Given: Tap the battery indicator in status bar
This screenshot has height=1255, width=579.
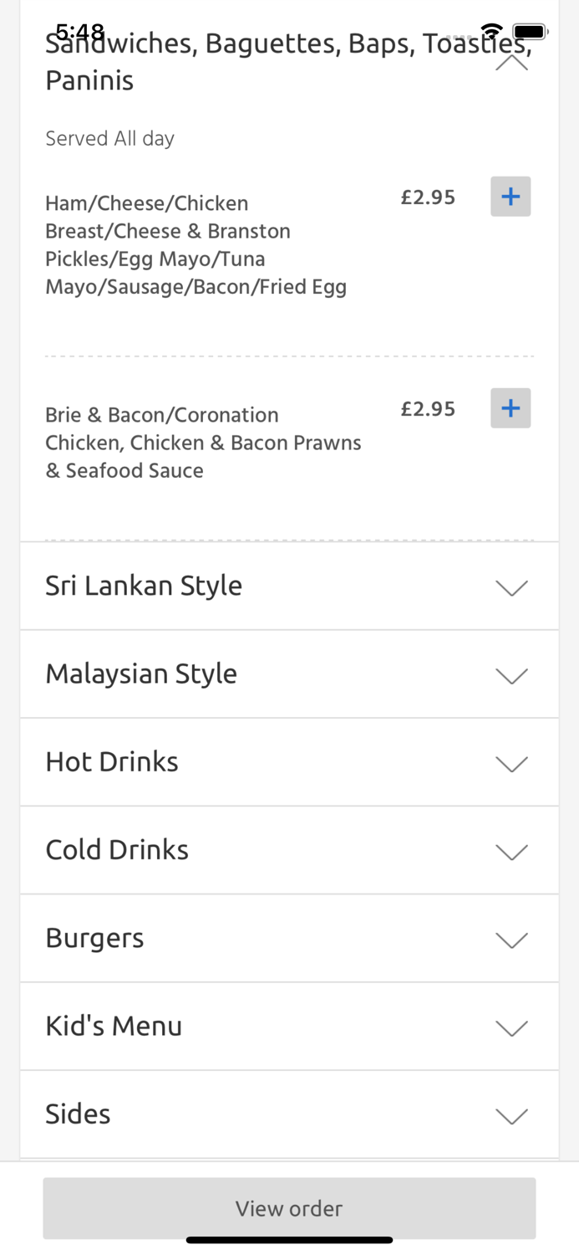Looking at the screenshot, I should pyautogui.click(x=531, y=31).
